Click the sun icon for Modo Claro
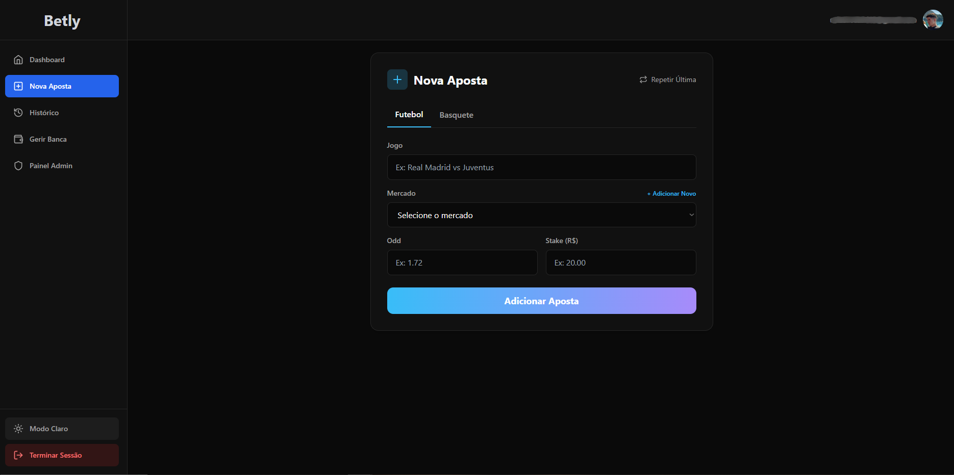 pyautogui.click(x=18, y=429)
